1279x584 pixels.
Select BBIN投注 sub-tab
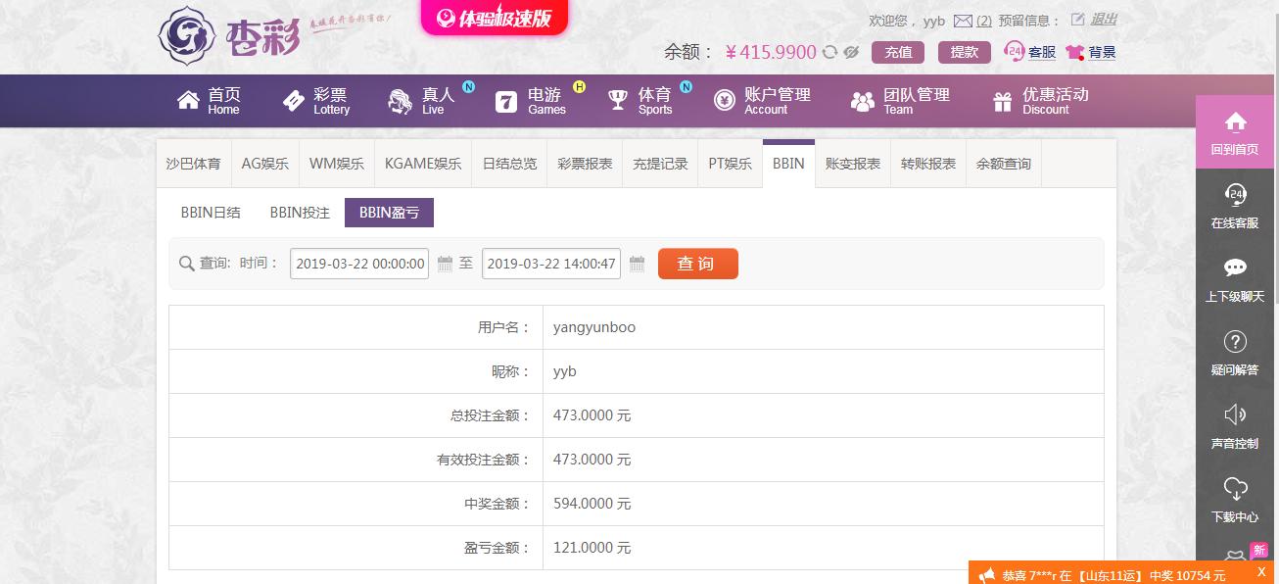(x=300, y=213)
